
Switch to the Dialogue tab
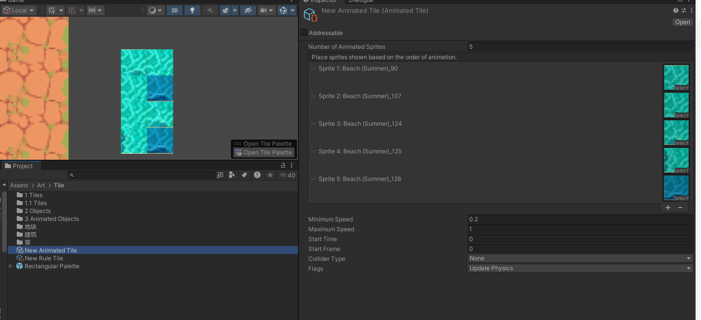pyautogui.click(x=361, y=1)
